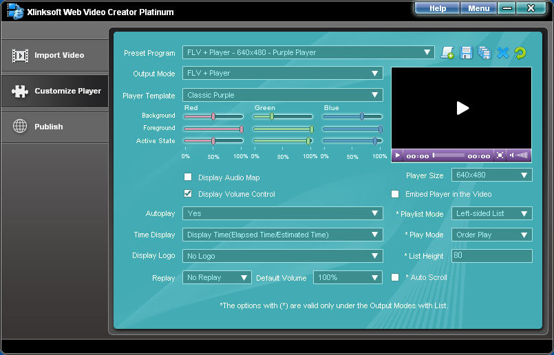Image resolution: width=554 pixels, height=355 pixels.
Task: Expand the Time Display dropdown
Action: click(x=283, y=235)
